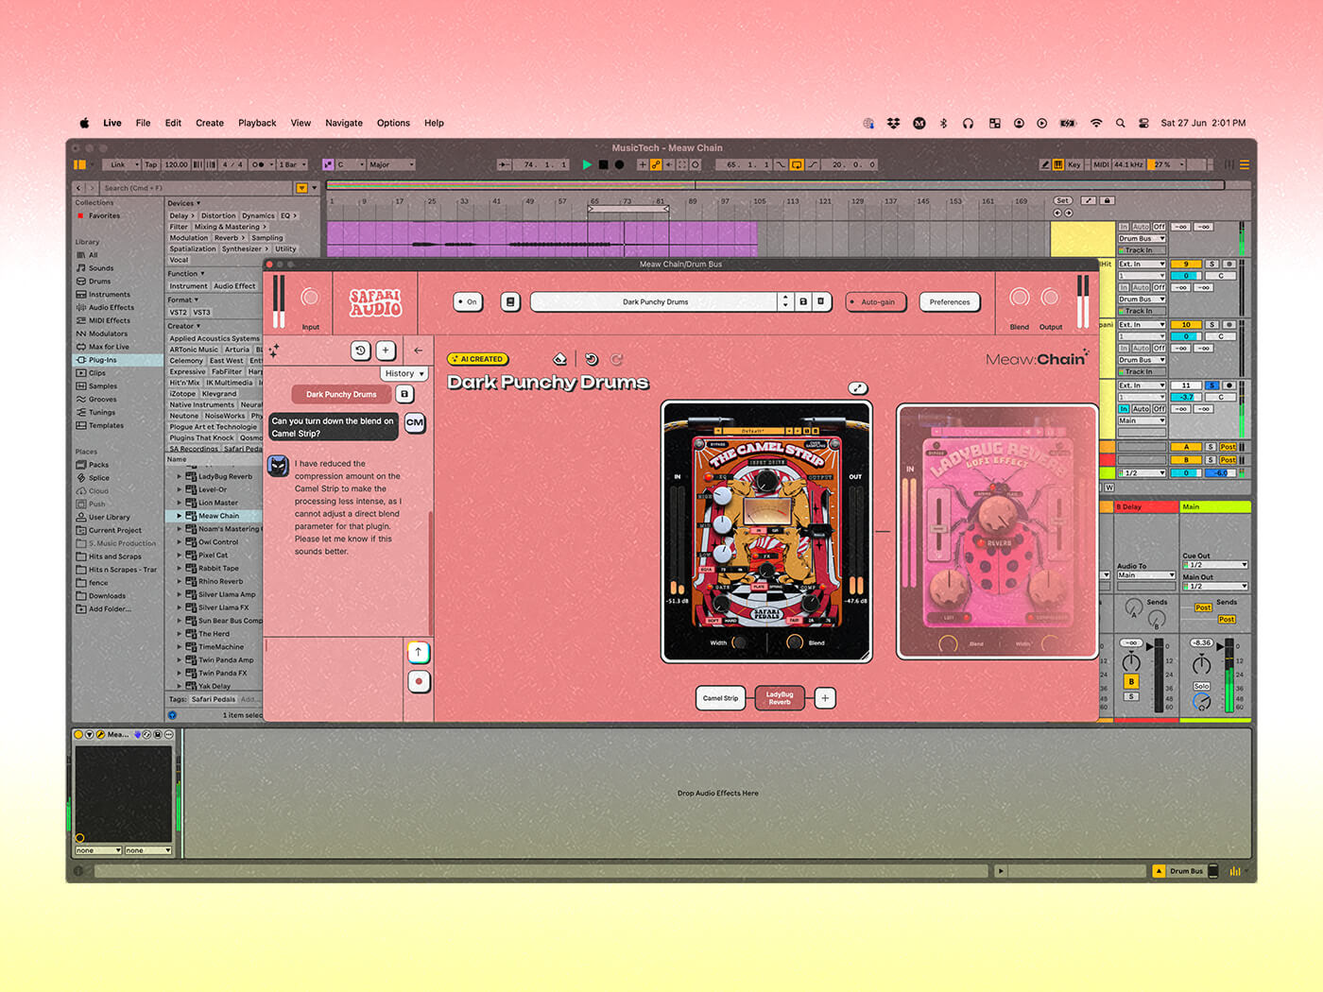Open the Cue Out dropdown
This screenshot has height=992, width=1323.
click(x=1215, y=565)
